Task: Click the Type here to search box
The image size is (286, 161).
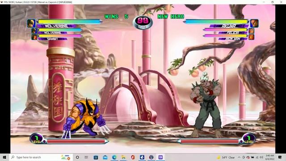Action: (x=41, y=157)
